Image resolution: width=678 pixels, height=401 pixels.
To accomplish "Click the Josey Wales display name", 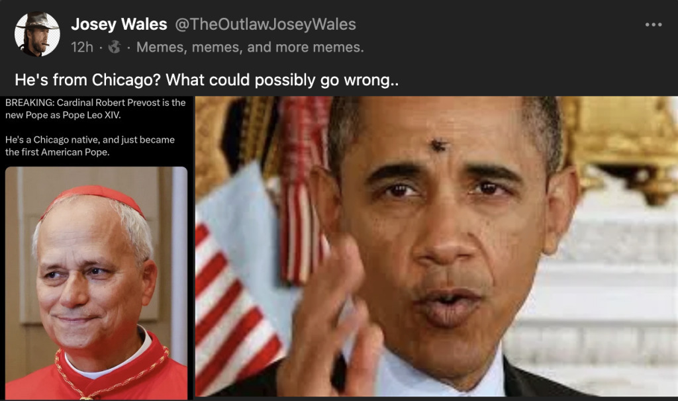I will point(119,24).
